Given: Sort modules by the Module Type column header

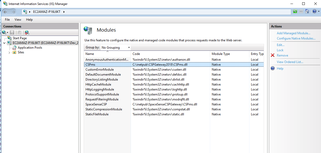Looking at the screenshot, I should click(230, 54).
